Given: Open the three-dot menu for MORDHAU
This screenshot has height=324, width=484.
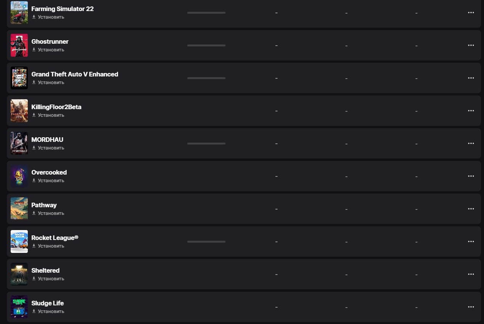Looking at the screenshot, I should (471, 143).
